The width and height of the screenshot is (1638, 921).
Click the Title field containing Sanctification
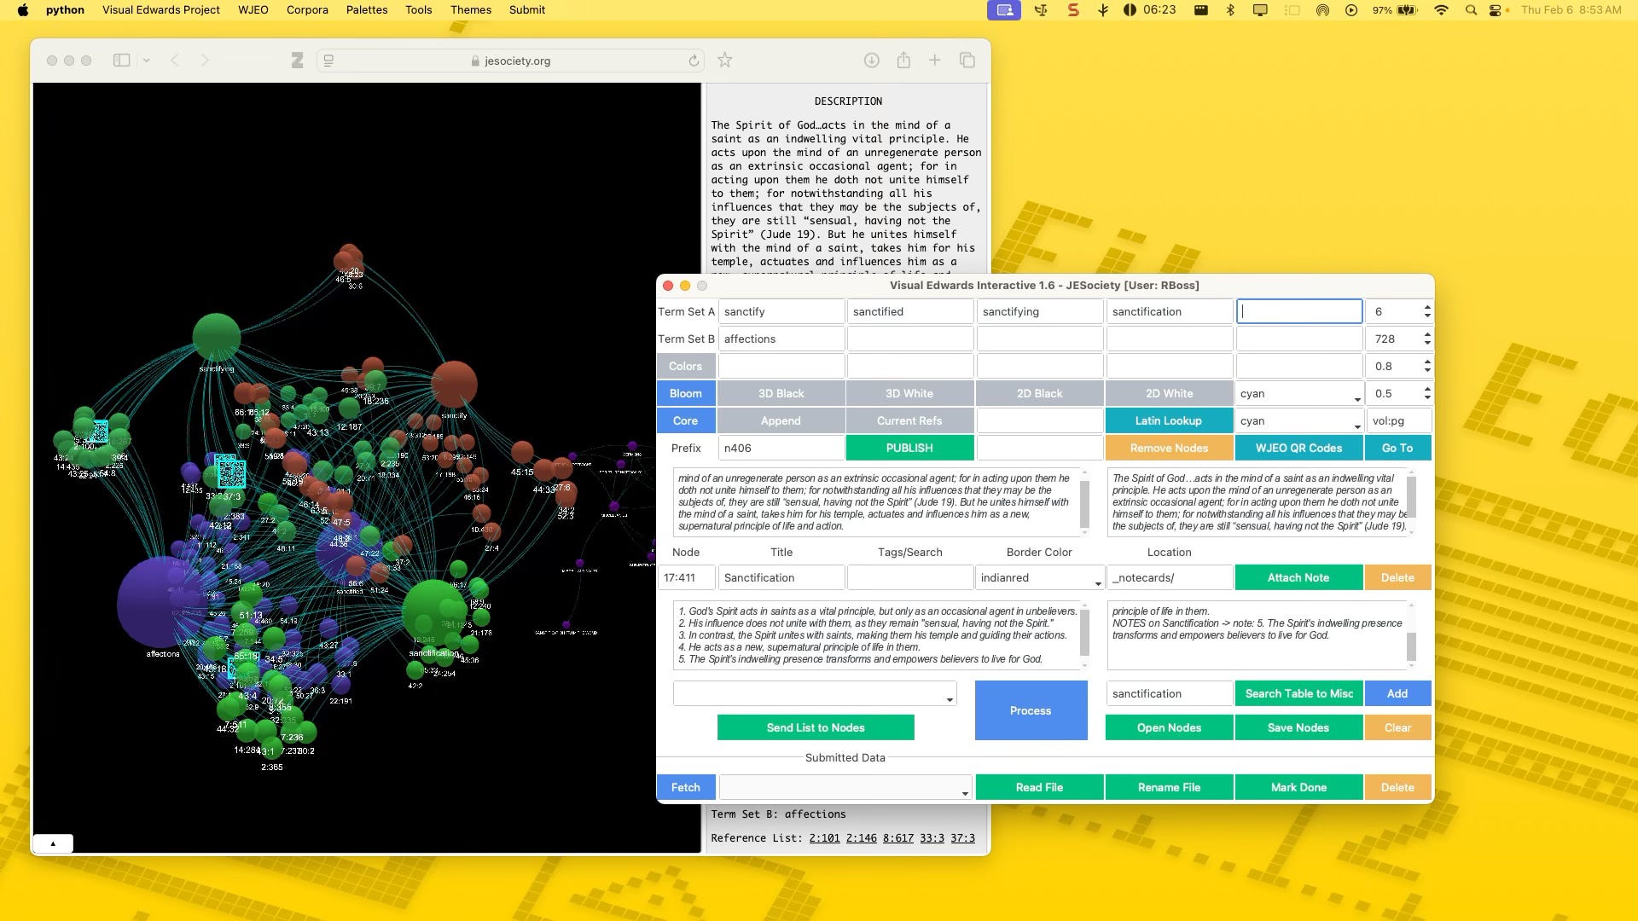(781, 577)
